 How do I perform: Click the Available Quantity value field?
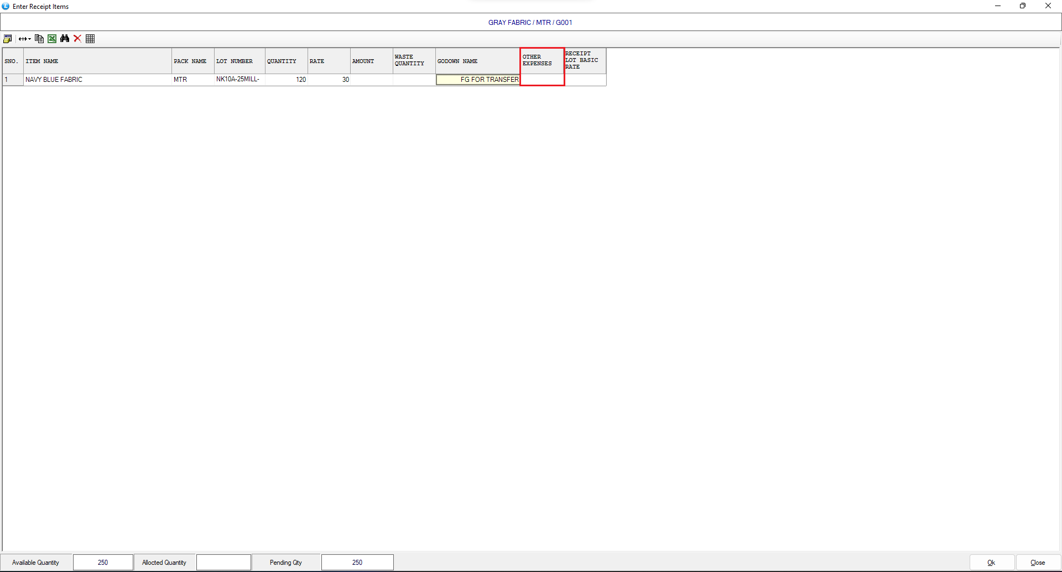(x=103, y=563)
